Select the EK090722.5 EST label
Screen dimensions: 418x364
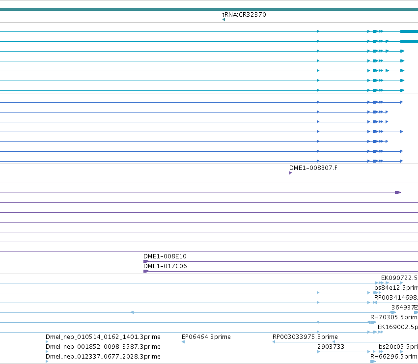399,278
